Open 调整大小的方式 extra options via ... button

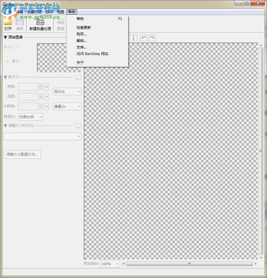click(x=78, y=126)
